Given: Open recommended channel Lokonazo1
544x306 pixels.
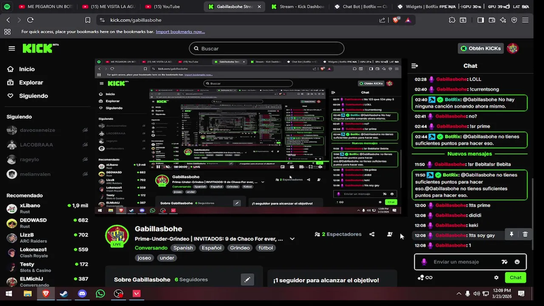Looking at the screenshot, I should point(47,252).
